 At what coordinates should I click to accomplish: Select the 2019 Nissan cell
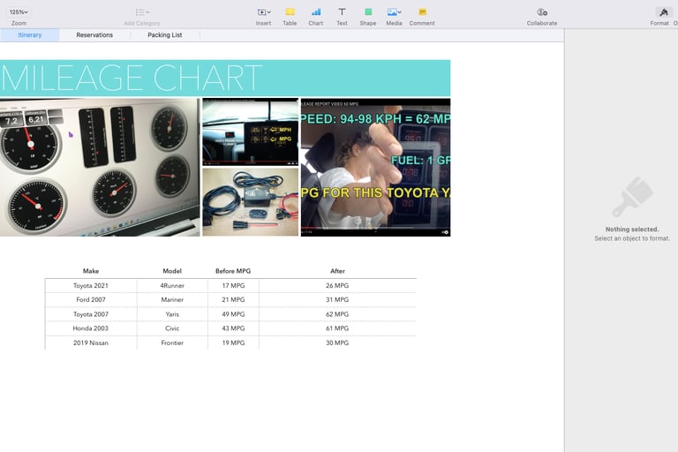tap(91, 343)
